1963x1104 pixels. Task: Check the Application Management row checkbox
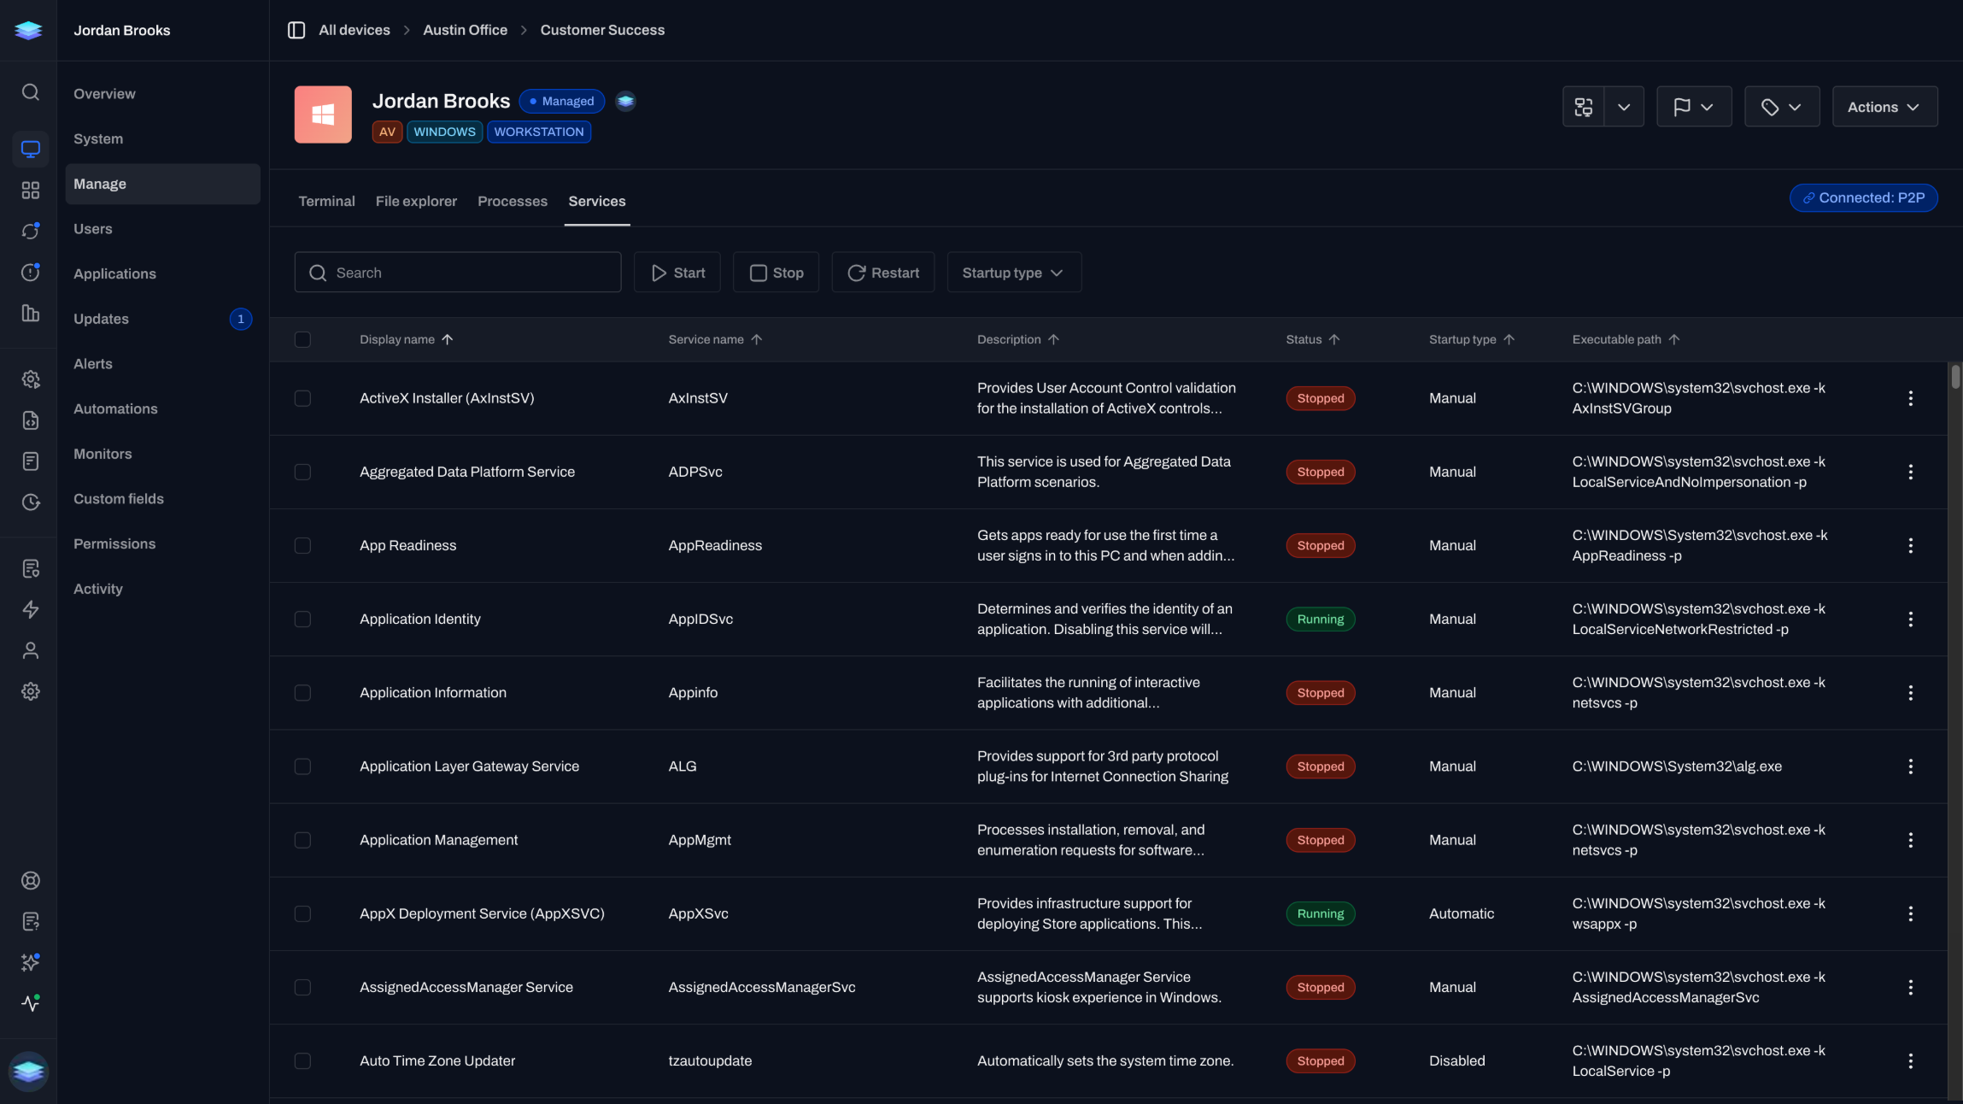point(302,840)
